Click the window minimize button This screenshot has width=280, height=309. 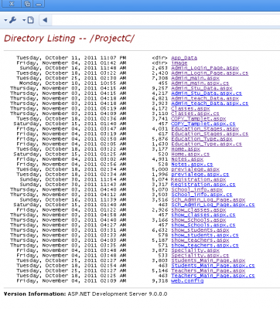click(x=39, y=4)
